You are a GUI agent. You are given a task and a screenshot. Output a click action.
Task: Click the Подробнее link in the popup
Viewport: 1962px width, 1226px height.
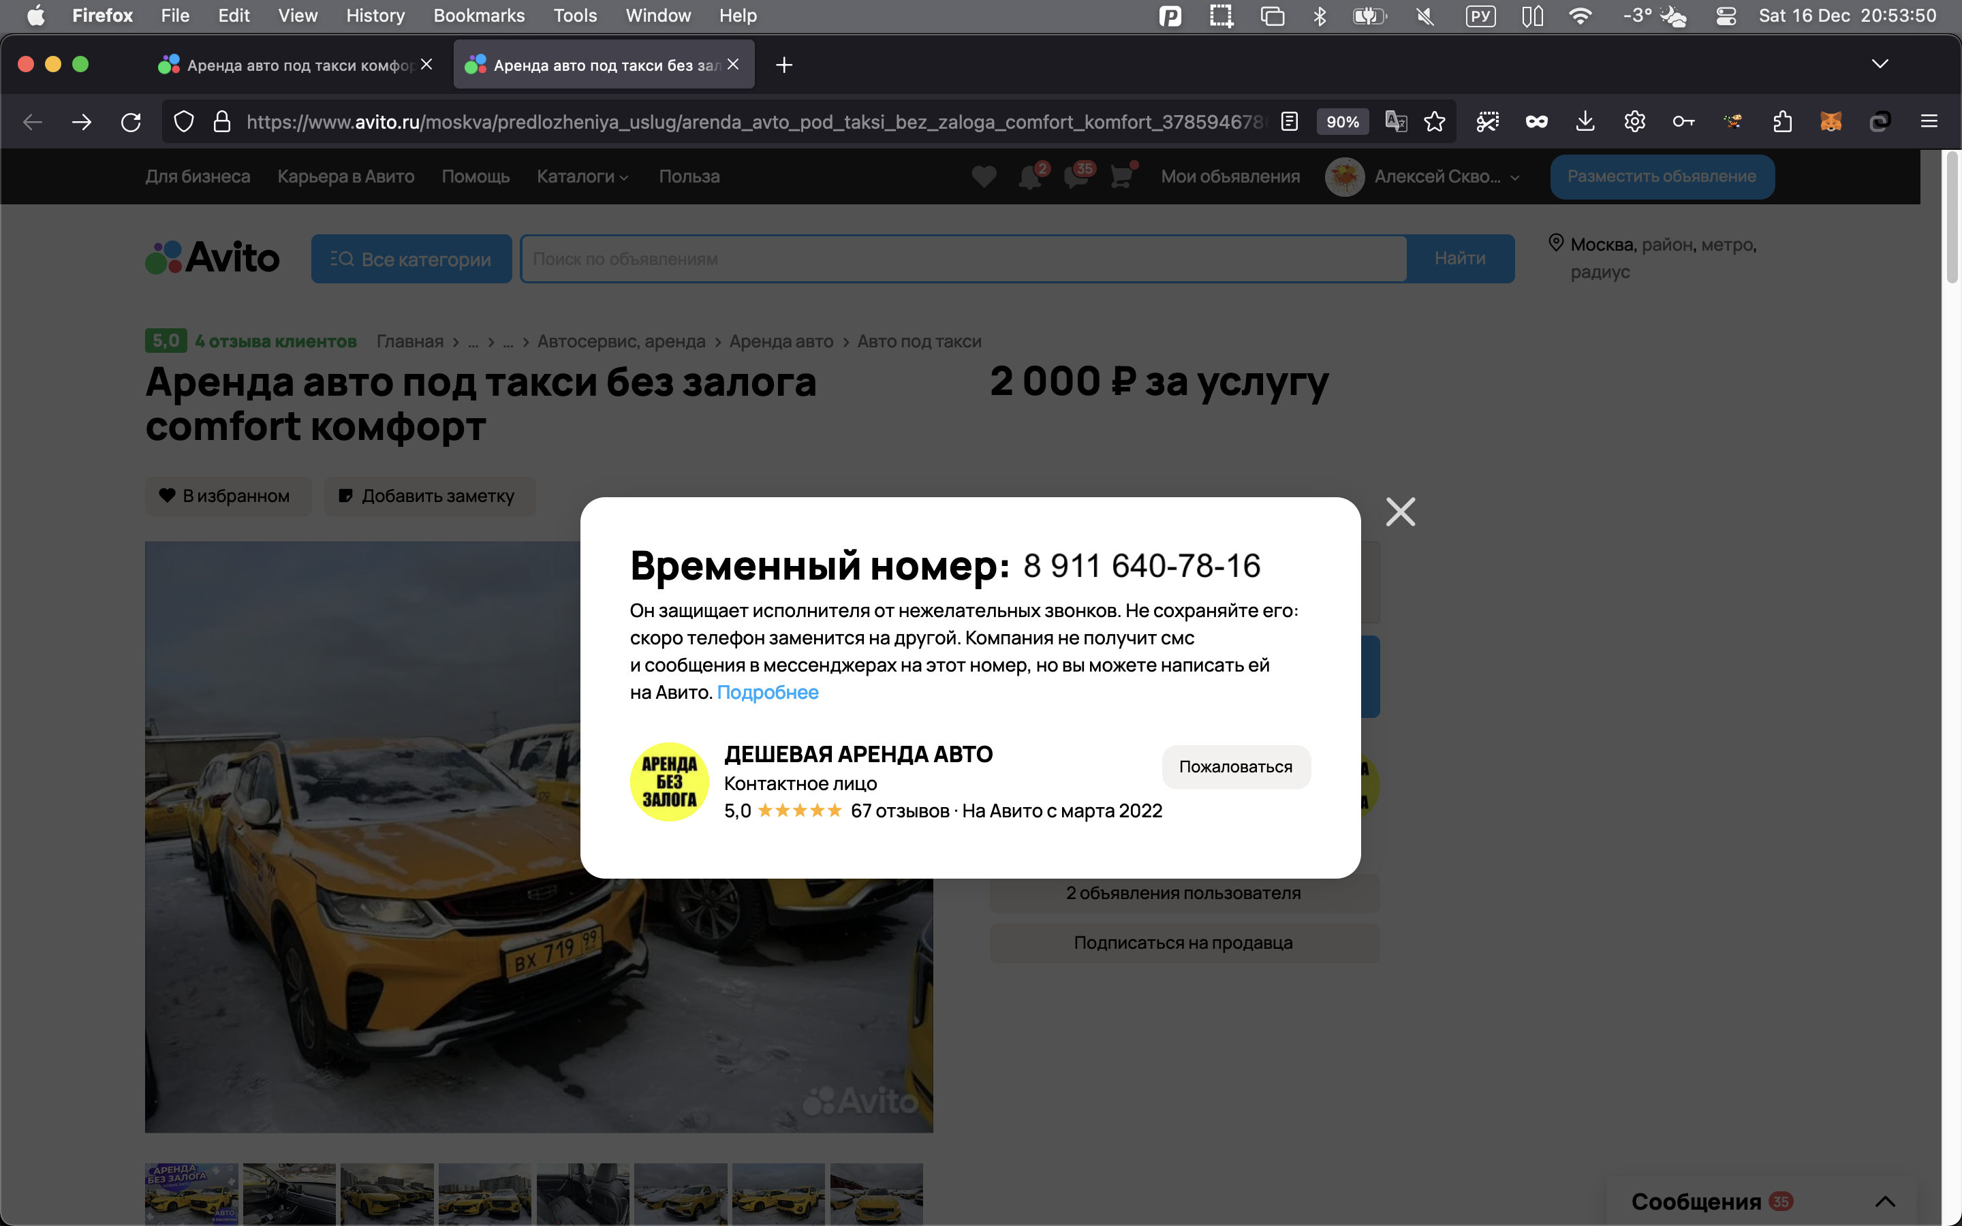point(767,693)
